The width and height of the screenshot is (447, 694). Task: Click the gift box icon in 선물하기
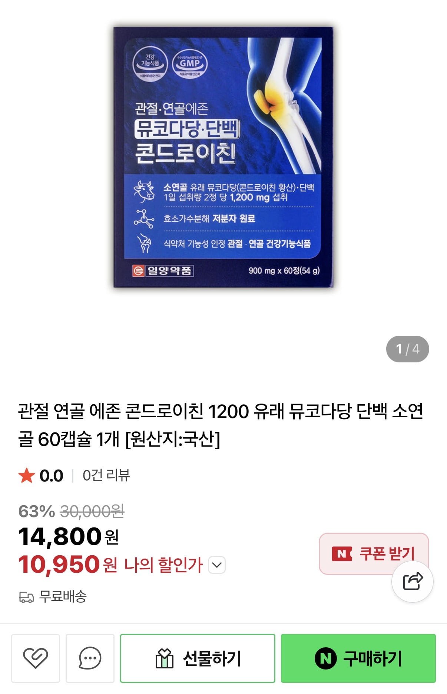coord(164,658)
